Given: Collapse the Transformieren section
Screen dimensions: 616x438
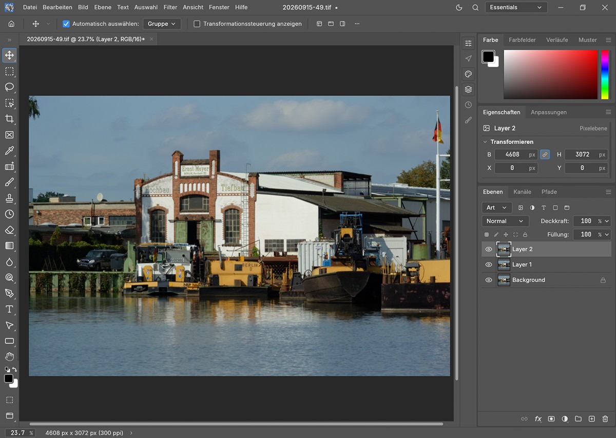Looking at the screenshot, I should point(485,142).
